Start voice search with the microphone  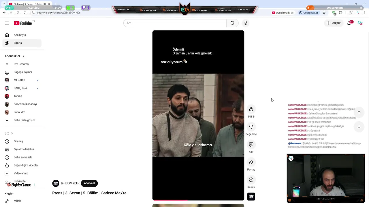[246, 23]
